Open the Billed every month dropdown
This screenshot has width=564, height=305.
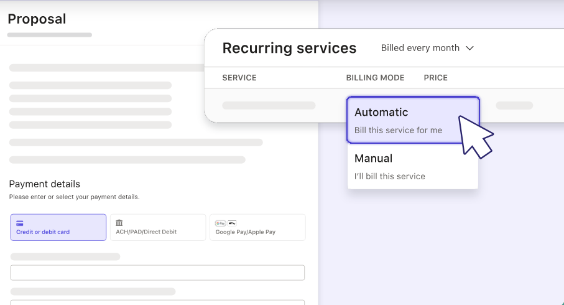tap(427, 48)
